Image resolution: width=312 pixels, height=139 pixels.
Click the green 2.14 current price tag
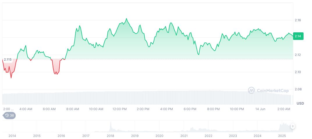(299, 36)
